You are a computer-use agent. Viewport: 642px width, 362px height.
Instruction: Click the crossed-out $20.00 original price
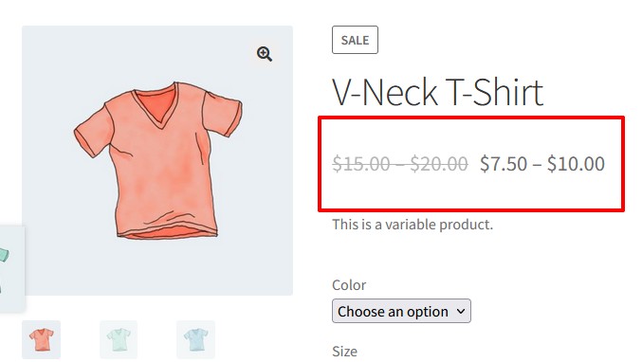pos(439,164)
